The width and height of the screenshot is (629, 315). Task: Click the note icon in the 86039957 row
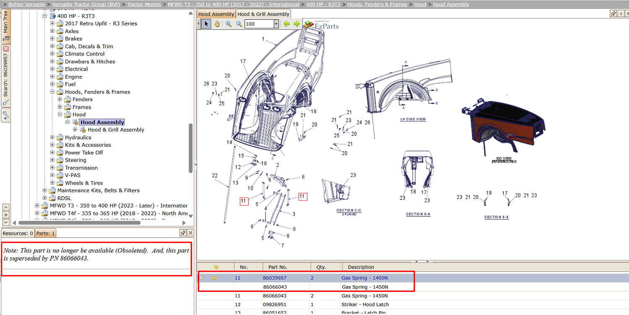pyautogui.click(x=215, y=278)
